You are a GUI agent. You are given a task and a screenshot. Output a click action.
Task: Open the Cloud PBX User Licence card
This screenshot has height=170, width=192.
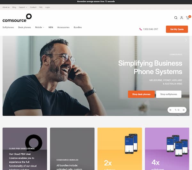pos(25,149)
